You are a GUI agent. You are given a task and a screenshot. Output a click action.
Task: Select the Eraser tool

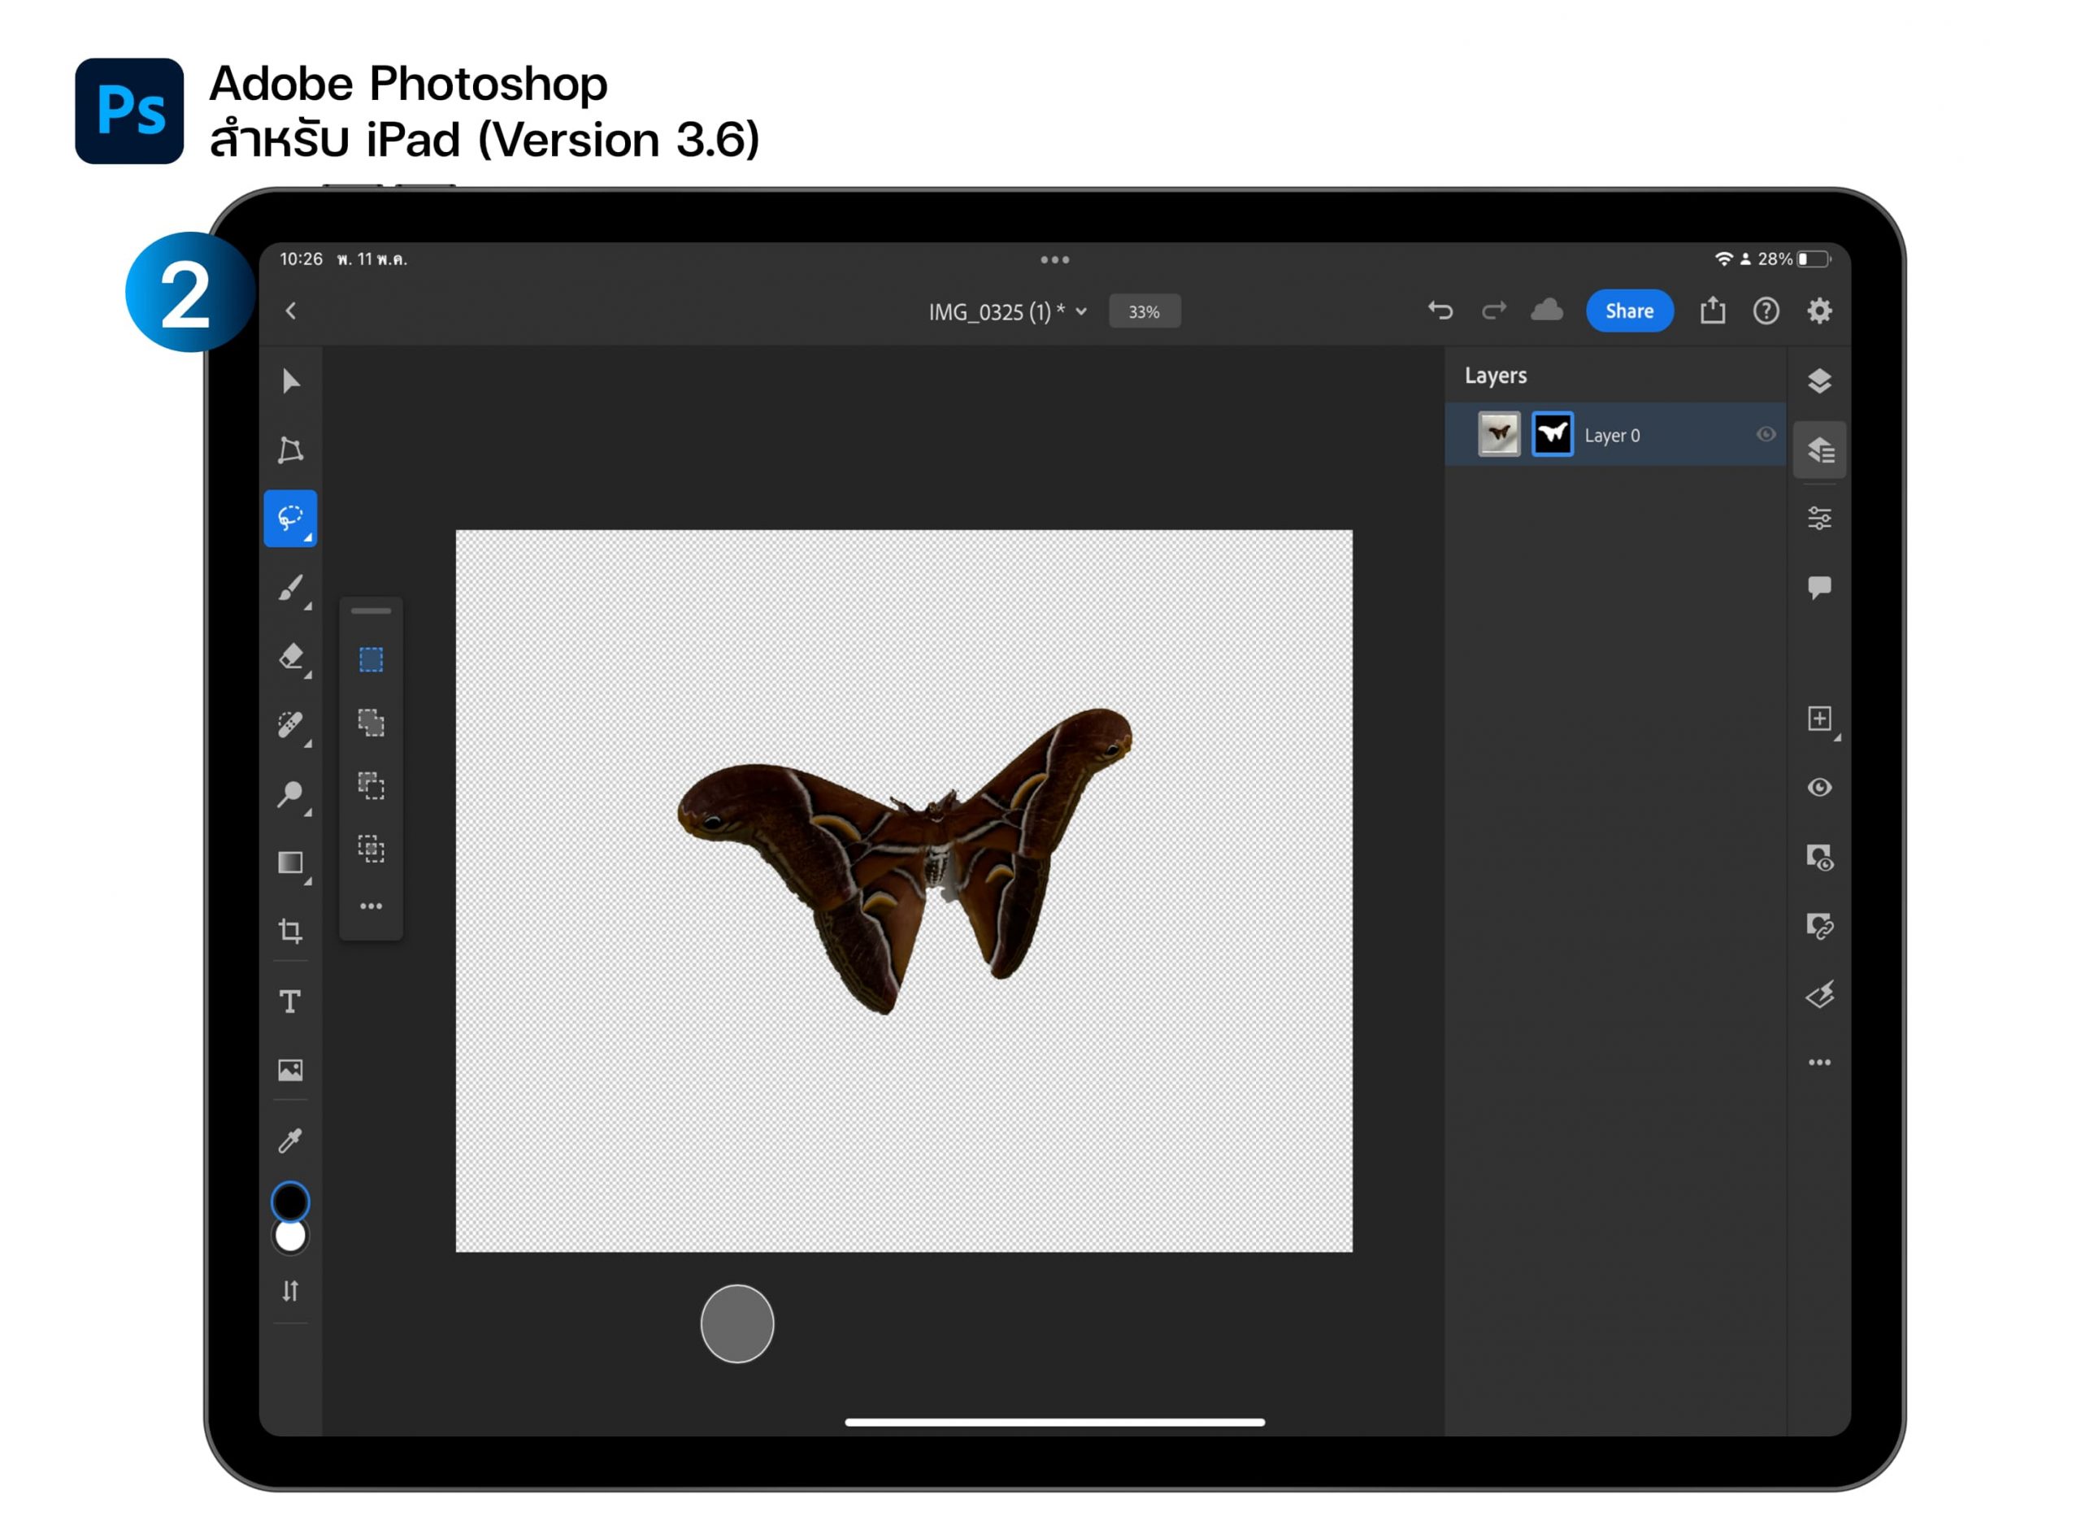click(291, 657)
